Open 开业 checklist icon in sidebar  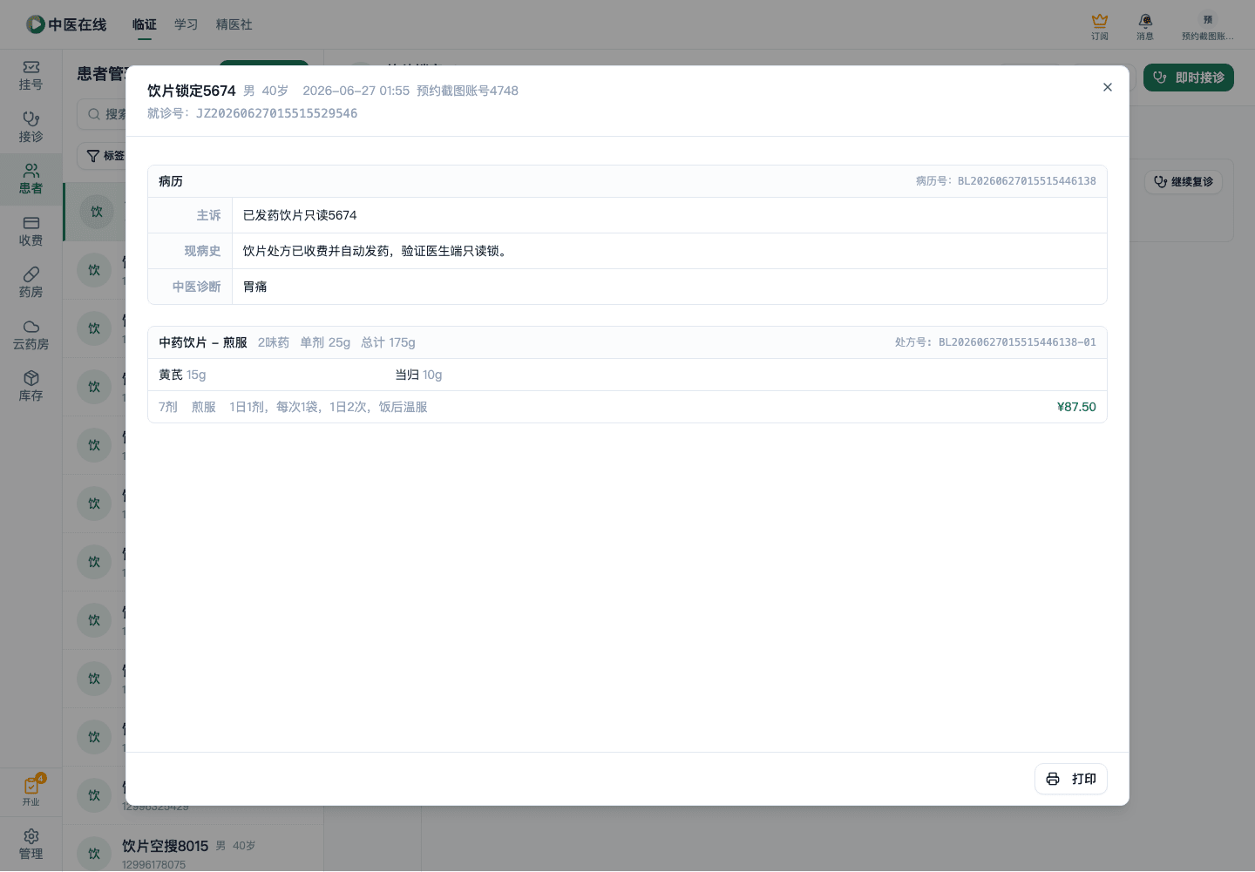click(x=31, y=791)
